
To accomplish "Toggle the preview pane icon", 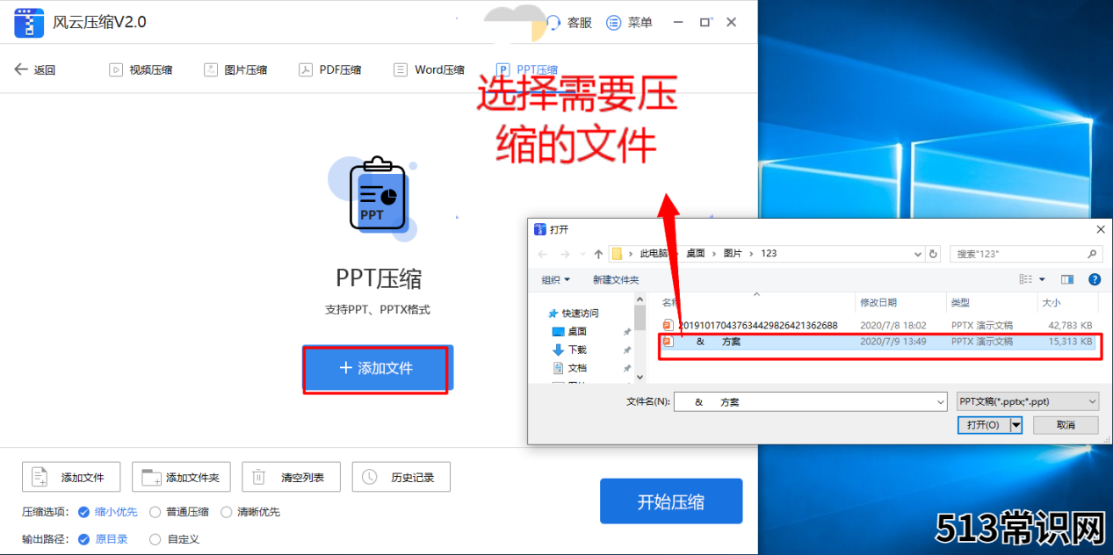I will click(1067, 280).
